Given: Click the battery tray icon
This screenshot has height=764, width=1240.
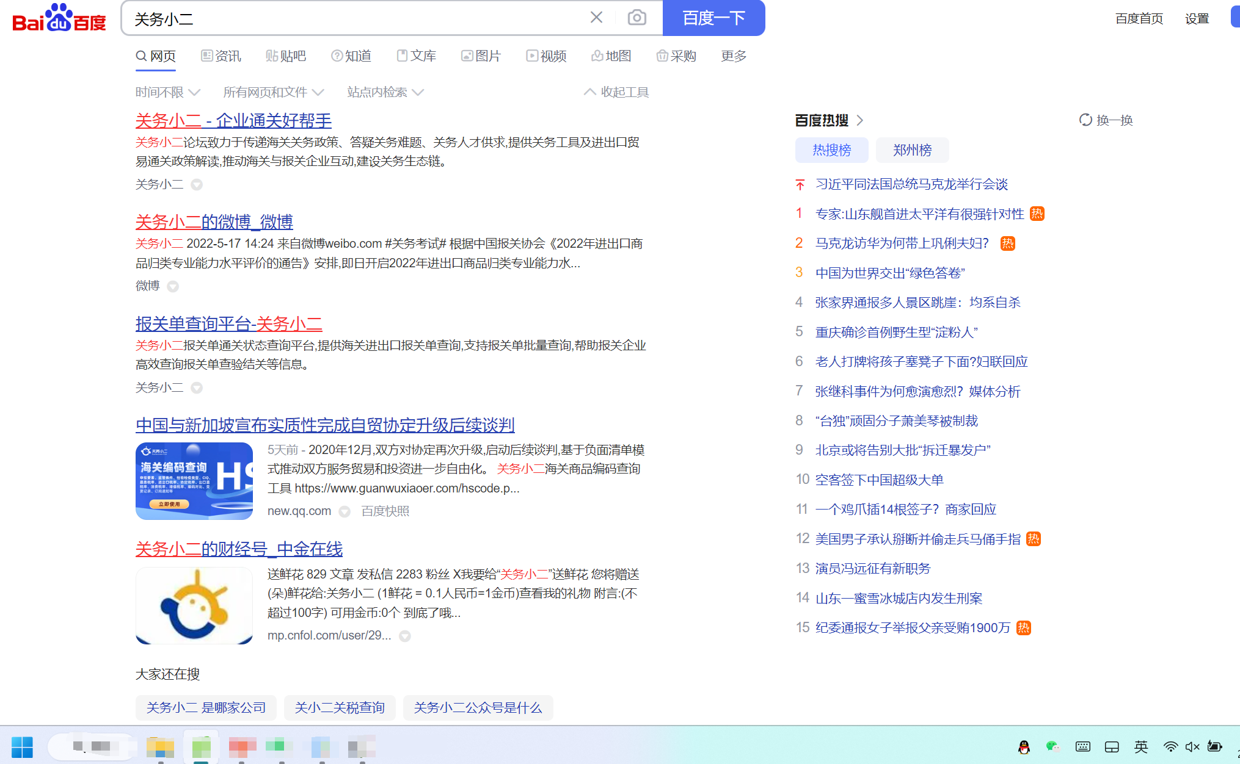Looking at the screenshot, I should pyautogui.click(x=1215, y=747).
